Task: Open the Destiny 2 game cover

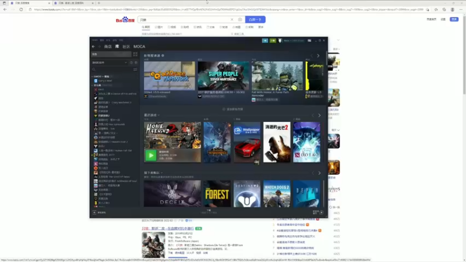Action: tap(247, 194)
